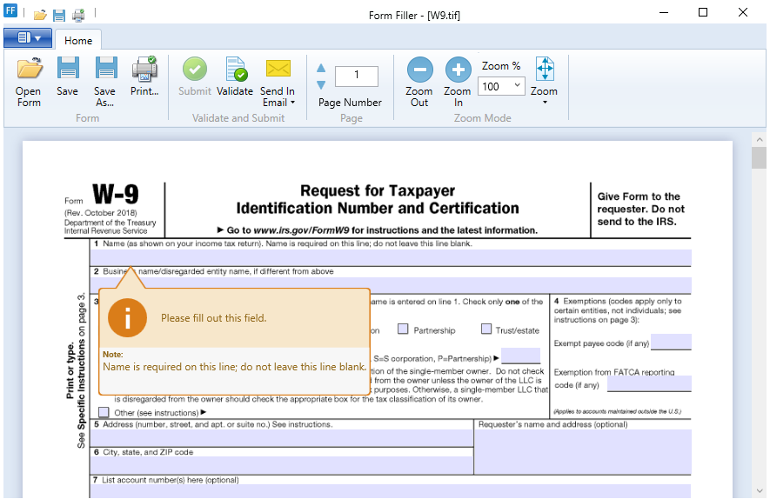
Task: Check the Partnership checkbox
Action: (403, 329)
